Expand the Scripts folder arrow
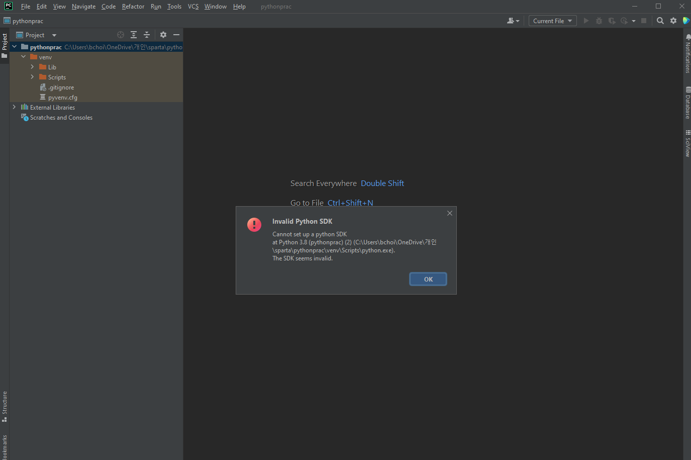 (x=32, y=77)
